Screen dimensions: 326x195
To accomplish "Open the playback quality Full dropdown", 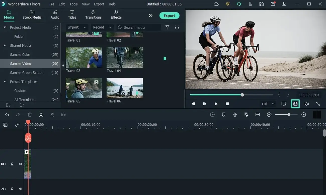I will (x=267, y=104).
